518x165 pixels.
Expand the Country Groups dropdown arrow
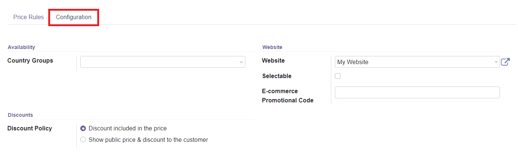(x=241, y=62)
